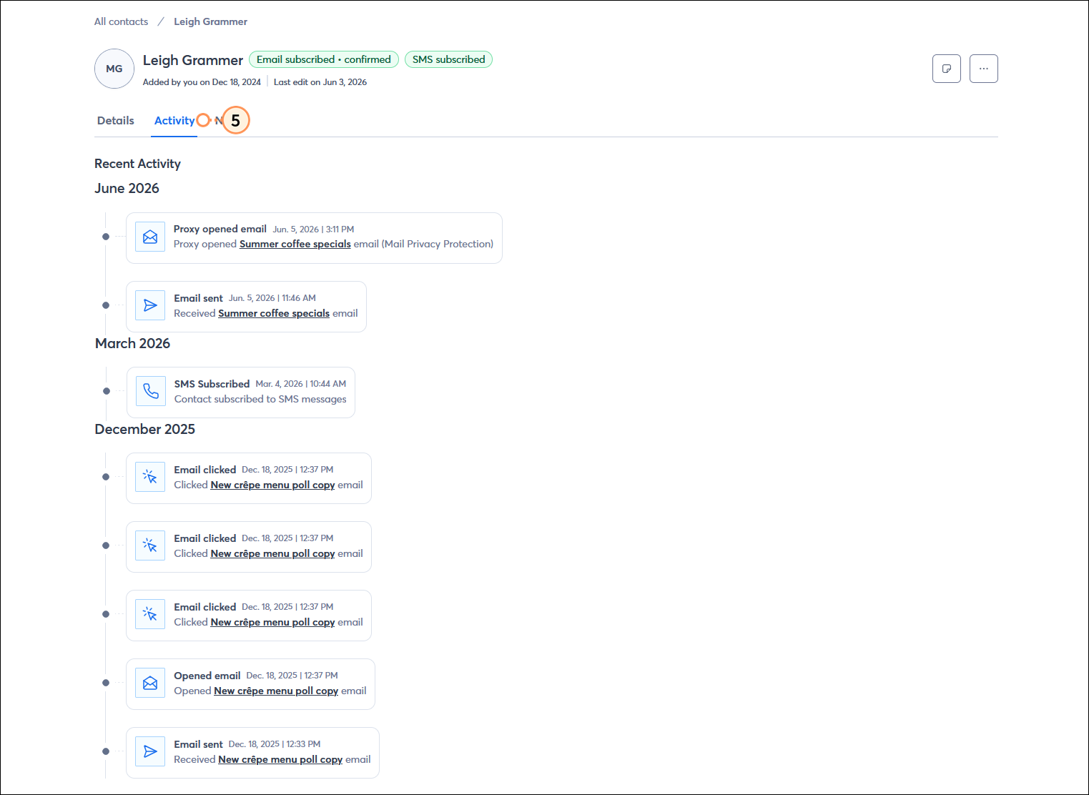Image resolution: width=1089 pixels, height=795 pixels.
Task: Click the June 2026 month heading
Action: [x=127, y=188]
